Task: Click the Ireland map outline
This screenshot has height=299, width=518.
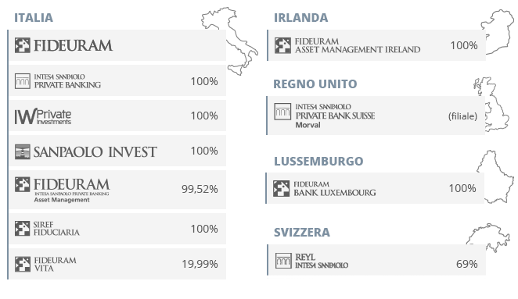Action: click(498, 32)
